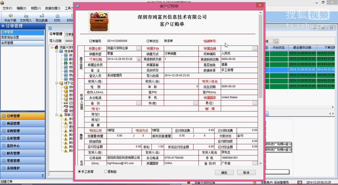338x185 pixels.
Task: Open 商品管理 module button
Action: [x=22, y=123]
